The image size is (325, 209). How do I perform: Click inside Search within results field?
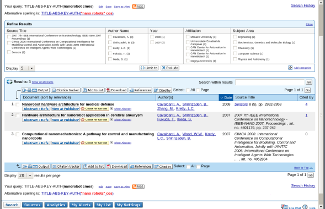tap(270, 82)
